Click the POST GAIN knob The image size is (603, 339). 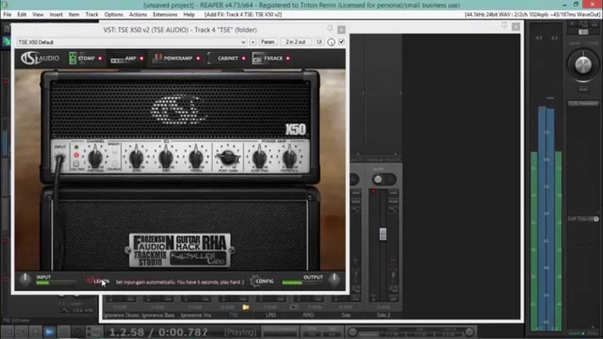[x=227, y=157]
